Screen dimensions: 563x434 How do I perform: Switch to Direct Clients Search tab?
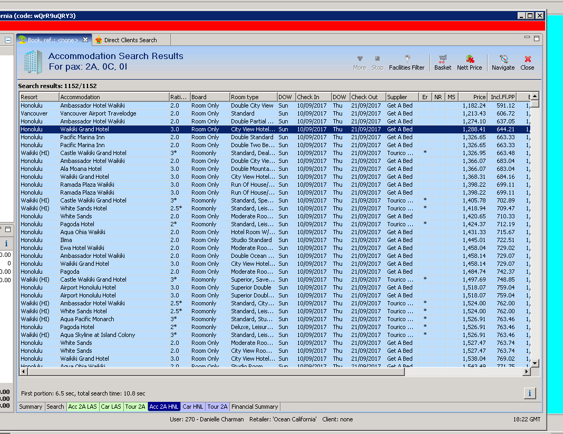pyautogui.click(x=130, y=40)
